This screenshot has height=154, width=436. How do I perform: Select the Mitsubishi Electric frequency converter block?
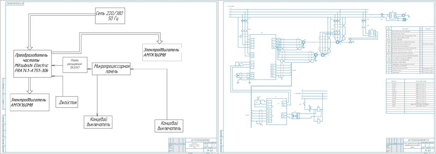point(32,64)
